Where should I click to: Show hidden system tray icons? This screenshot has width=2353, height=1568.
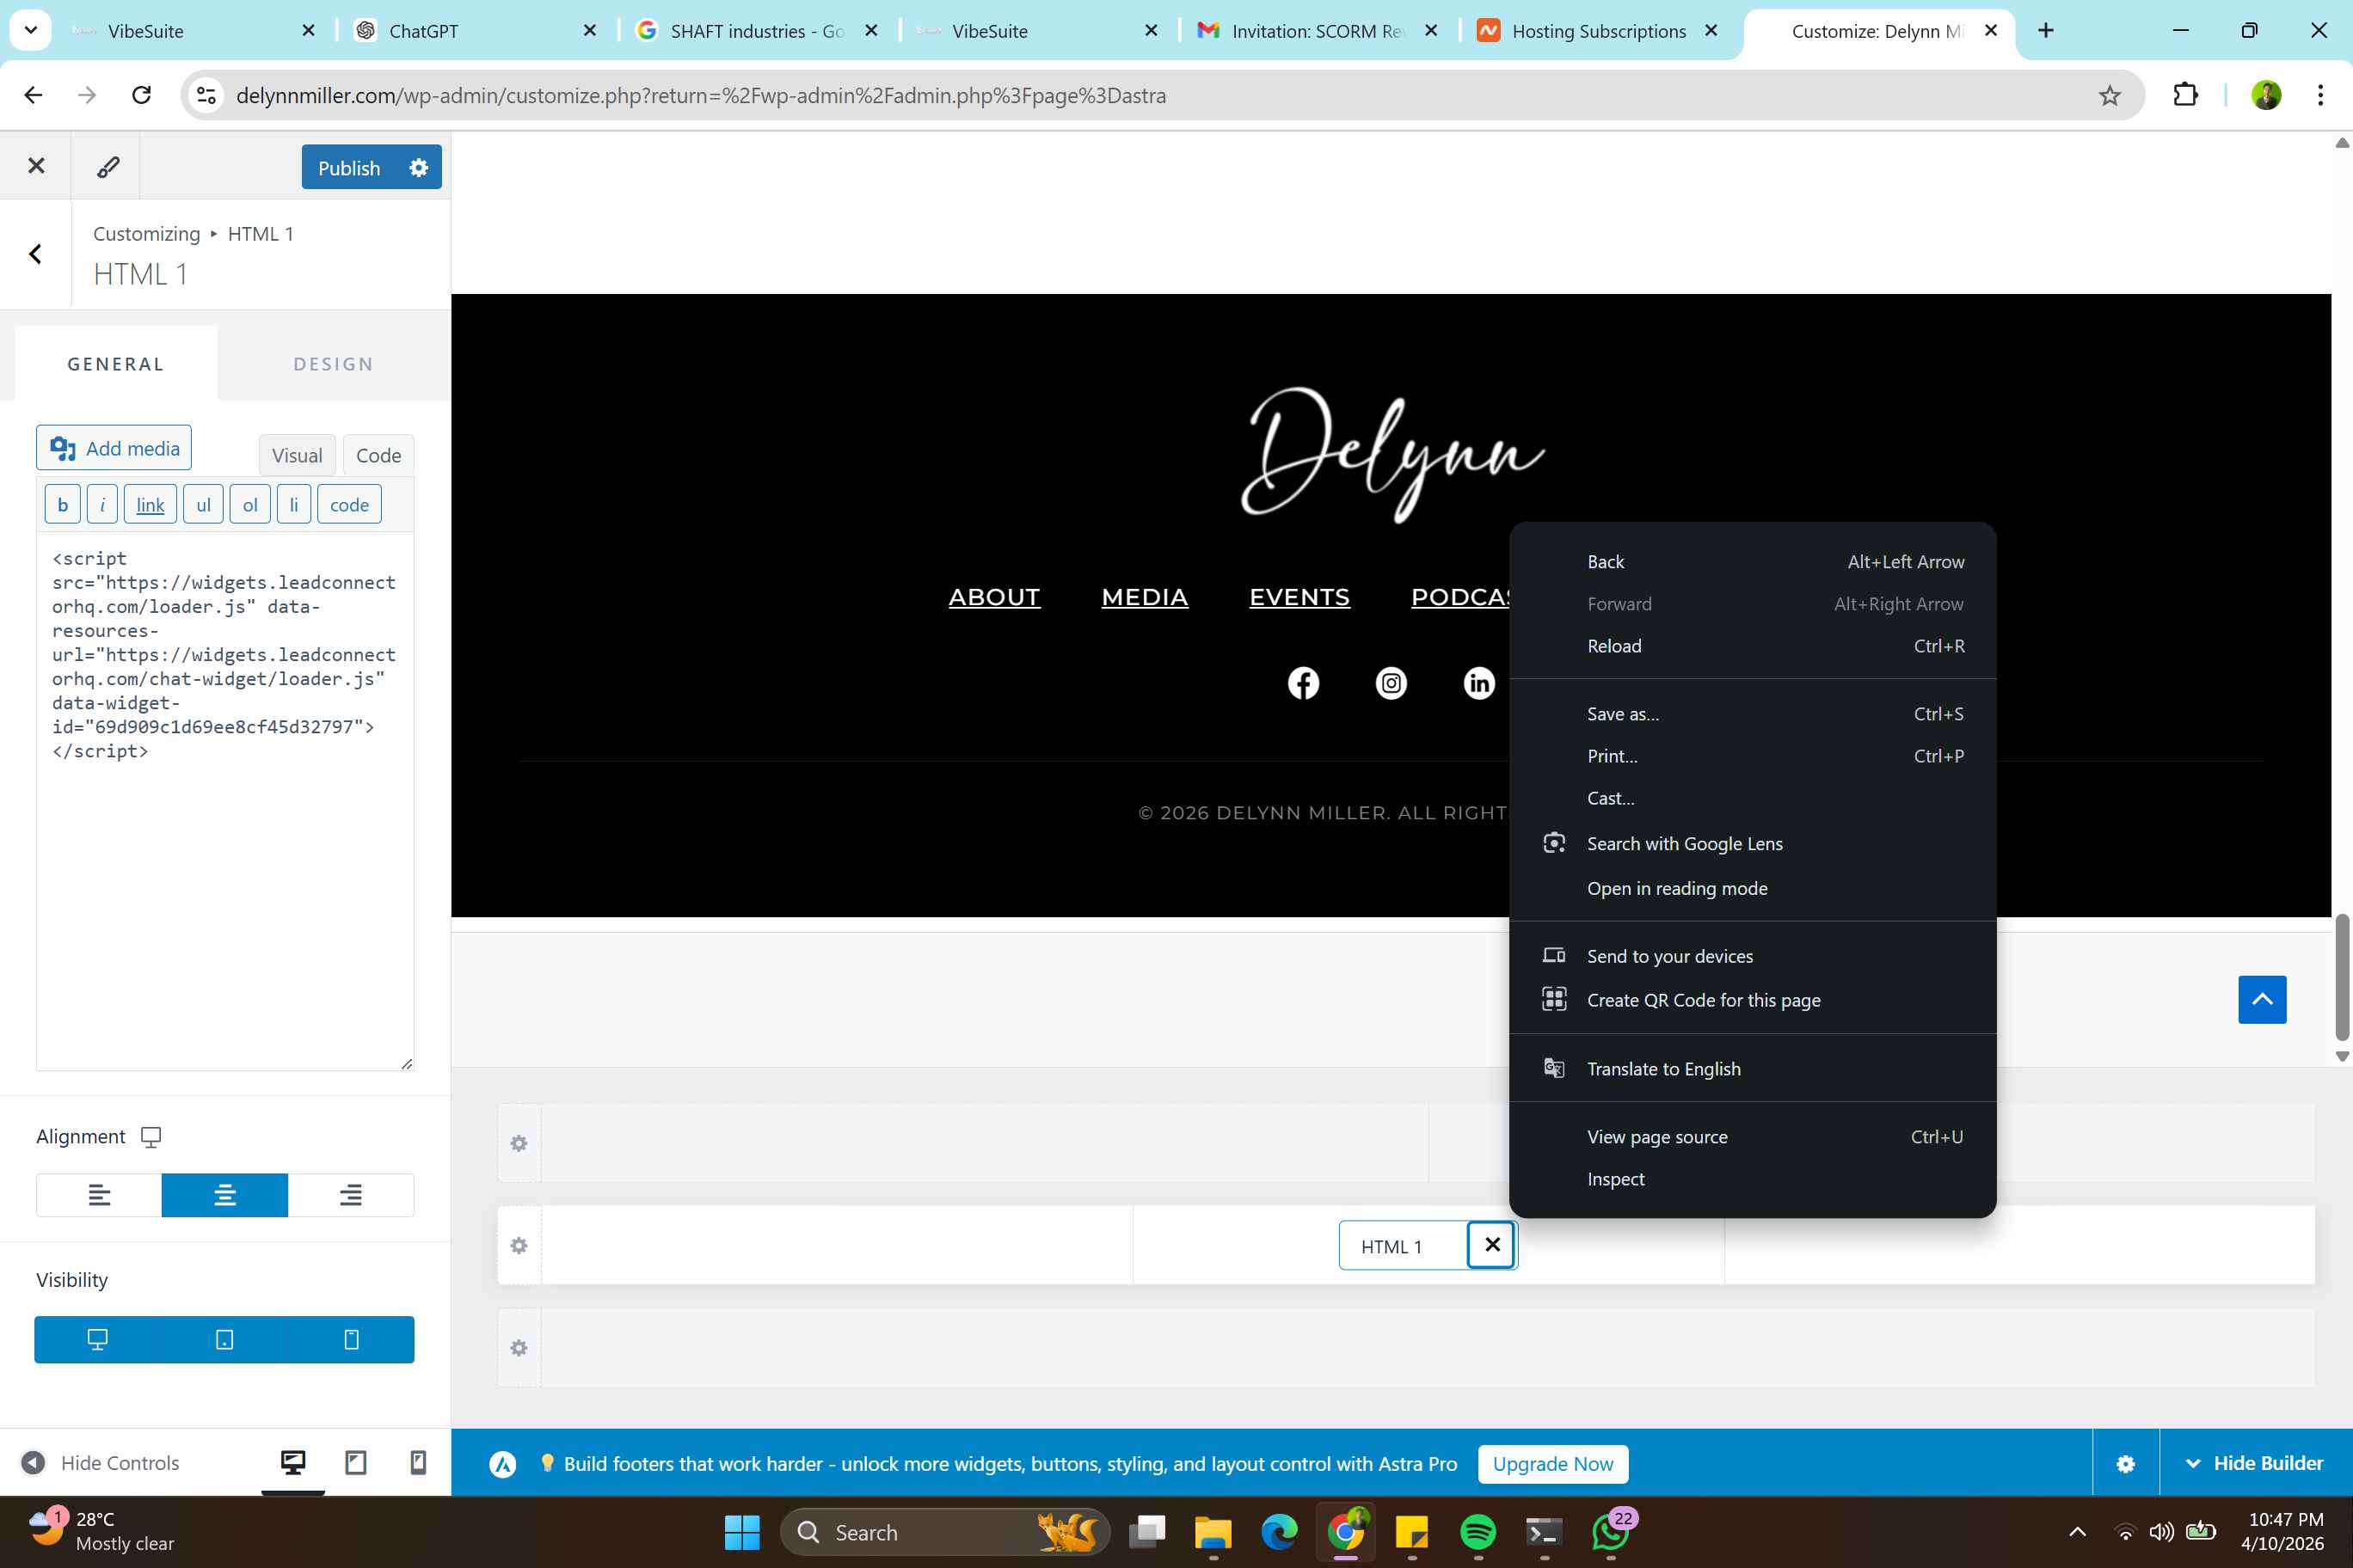click(2077, 1532)
